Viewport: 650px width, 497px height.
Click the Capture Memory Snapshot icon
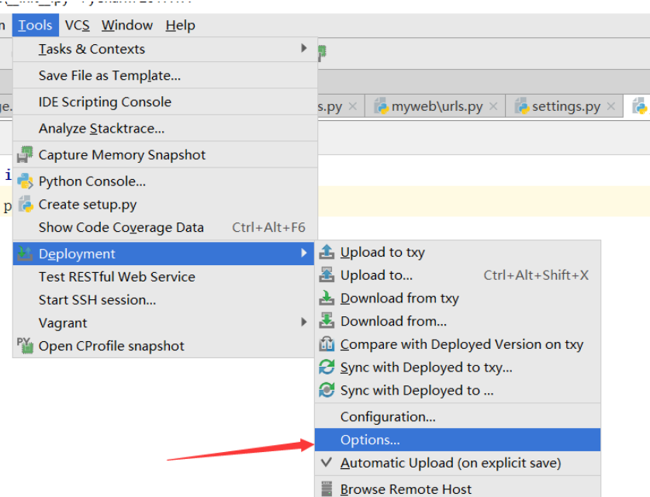pos(26,155)
